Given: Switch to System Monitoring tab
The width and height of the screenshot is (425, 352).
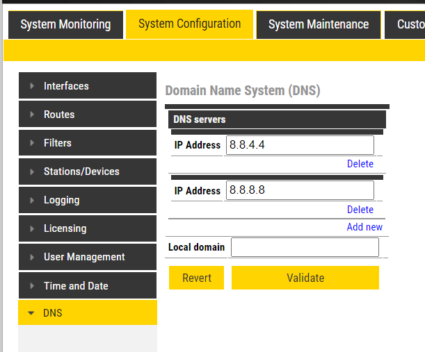Looking at the screenshot, I should tap(65, 25).
